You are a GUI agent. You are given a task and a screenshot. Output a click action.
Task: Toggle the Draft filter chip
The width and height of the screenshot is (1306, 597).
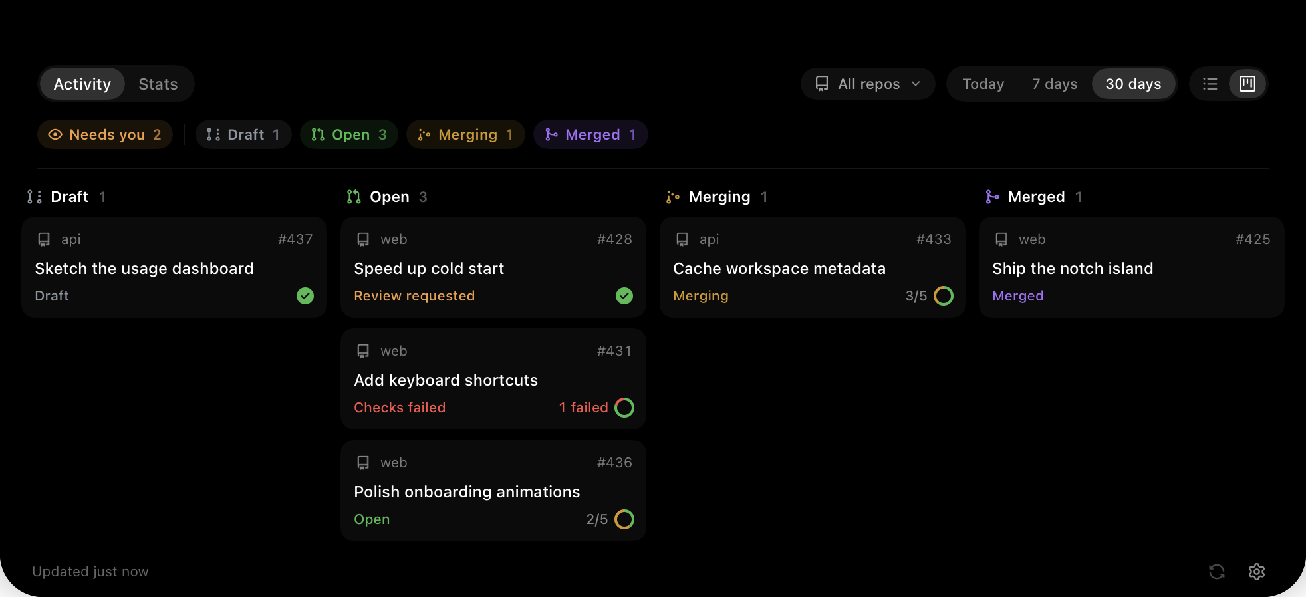pyautogui.click(x=243, y=134)
